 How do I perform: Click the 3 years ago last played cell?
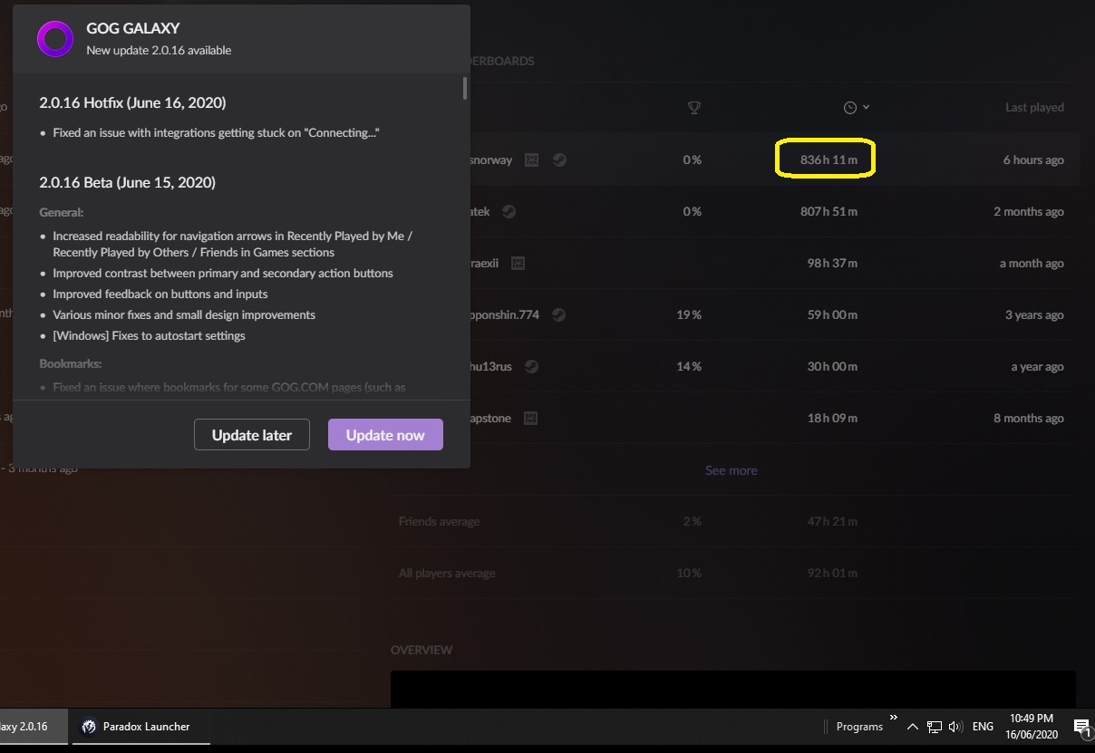1035,315
